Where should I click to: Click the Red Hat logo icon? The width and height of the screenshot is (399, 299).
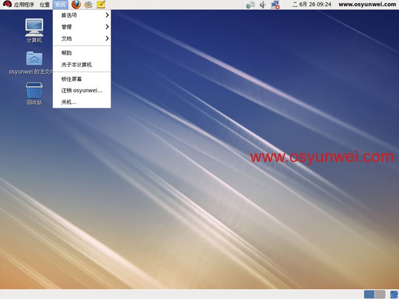tap(7, 4)
